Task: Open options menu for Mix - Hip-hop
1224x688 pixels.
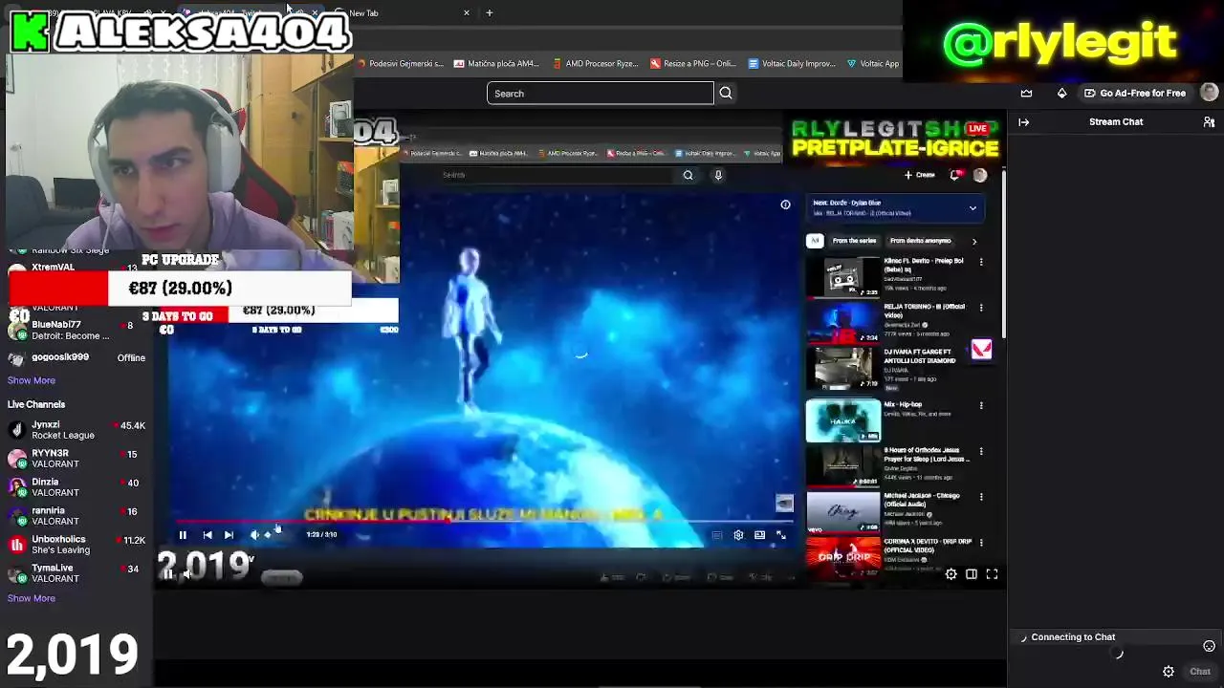Action: [x=981, y=405]
